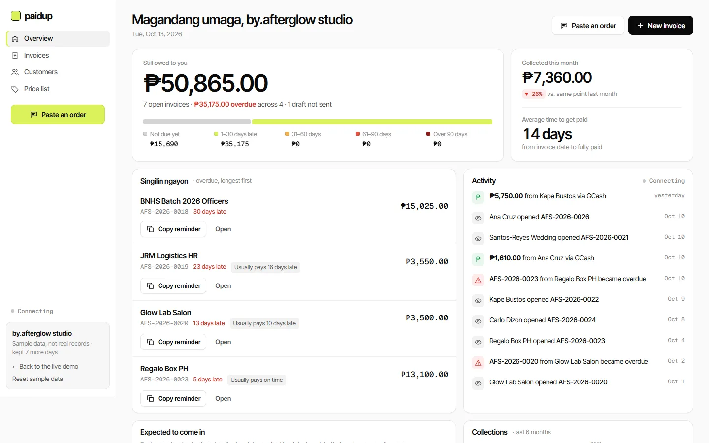This screenshot has height=443, width=709.
Task: Click the AFS-2026-0018 invoice number
Action: coord(164,212)
